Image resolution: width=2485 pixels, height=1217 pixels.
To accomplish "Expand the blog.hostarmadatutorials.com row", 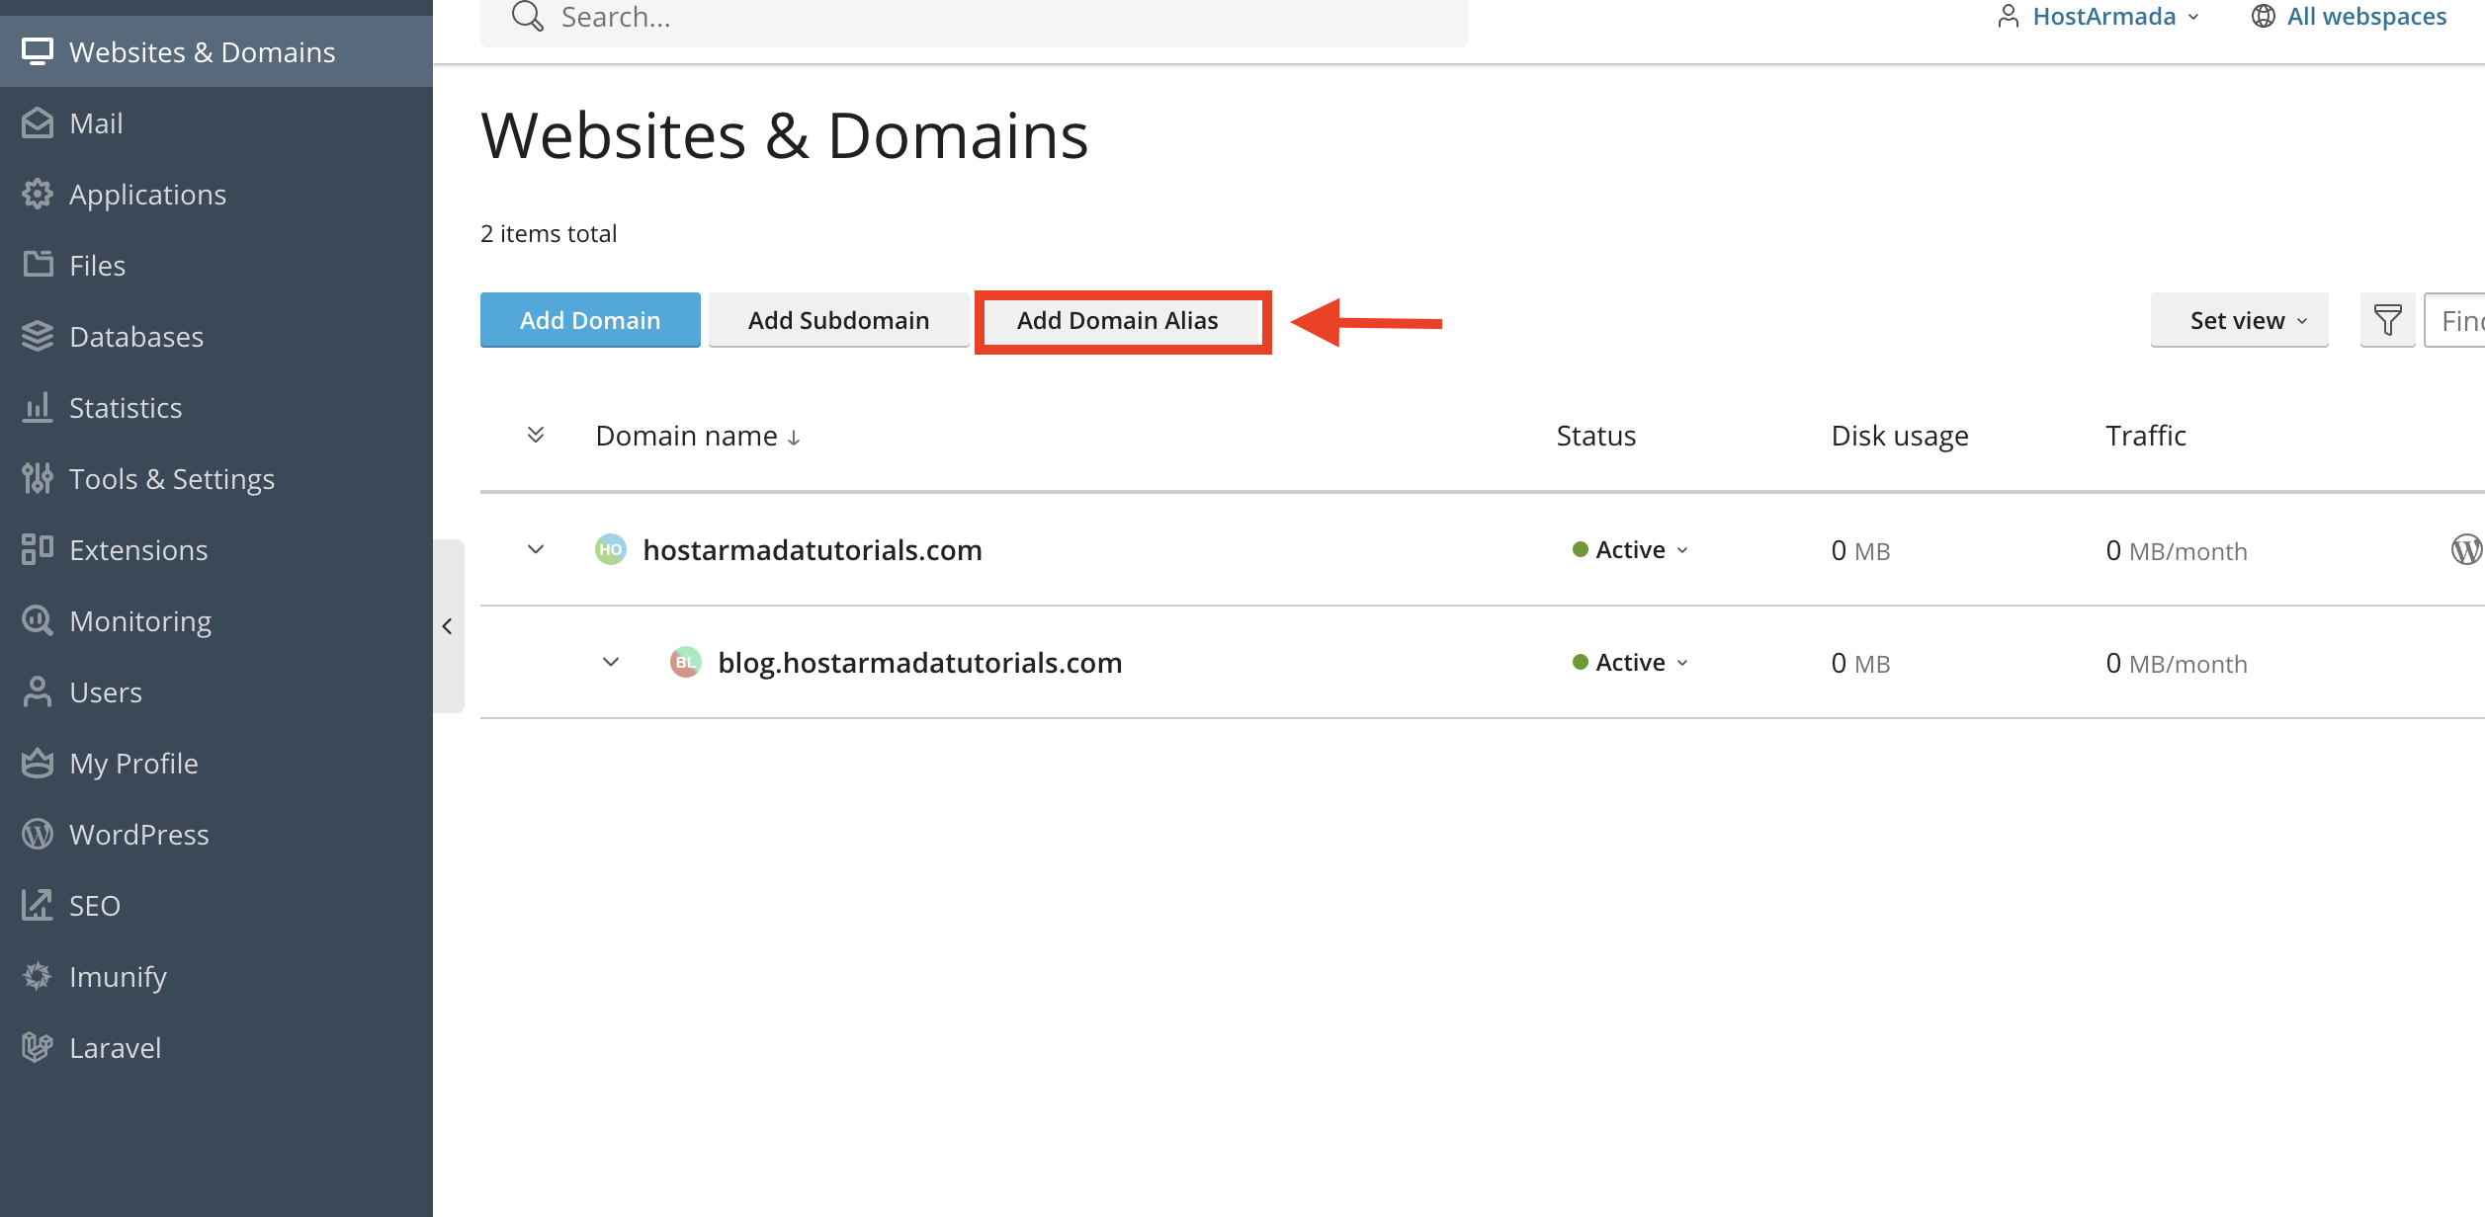I will [611, 662].
